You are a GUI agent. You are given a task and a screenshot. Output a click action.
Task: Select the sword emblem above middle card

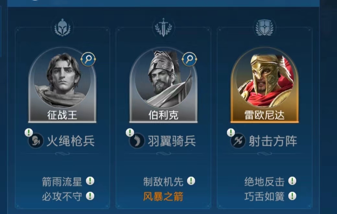[x=163, y=28]
